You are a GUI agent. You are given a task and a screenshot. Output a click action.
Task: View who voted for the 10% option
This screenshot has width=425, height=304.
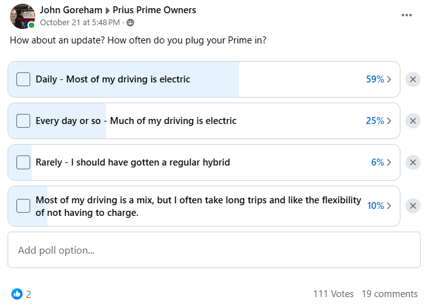(378, 206)
